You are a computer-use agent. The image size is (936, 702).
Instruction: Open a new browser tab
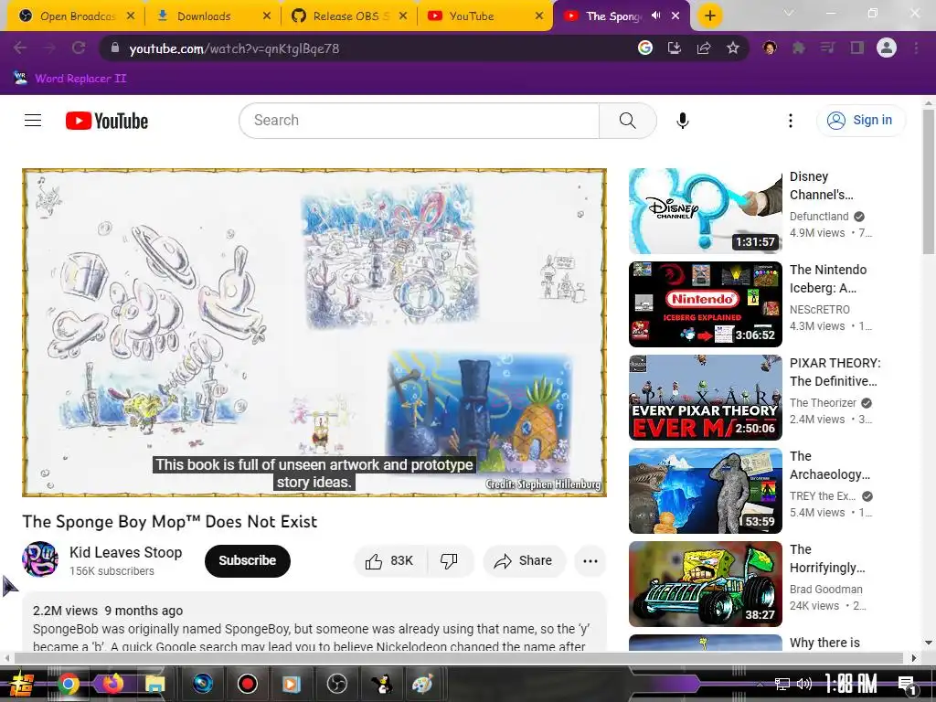pos(709,16)
